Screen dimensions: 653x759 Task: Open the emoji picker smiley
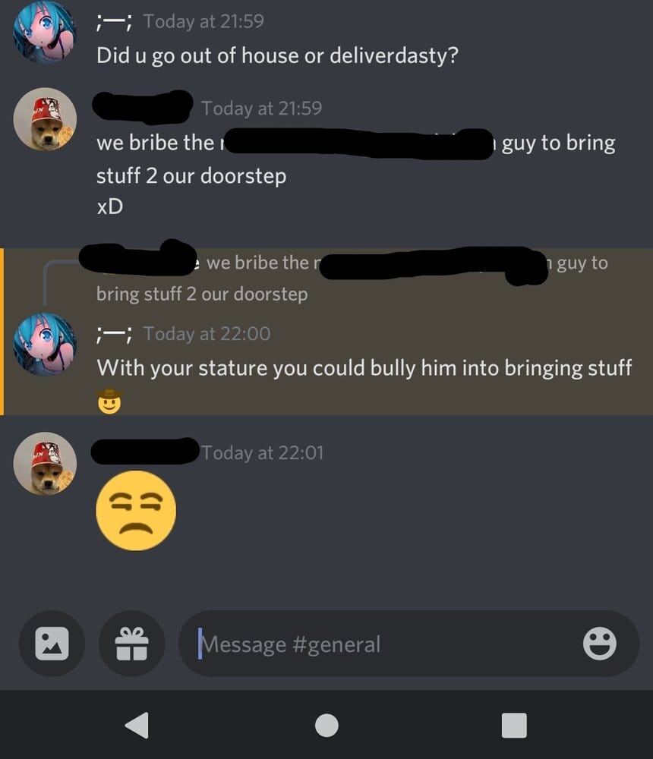point(599,644)
